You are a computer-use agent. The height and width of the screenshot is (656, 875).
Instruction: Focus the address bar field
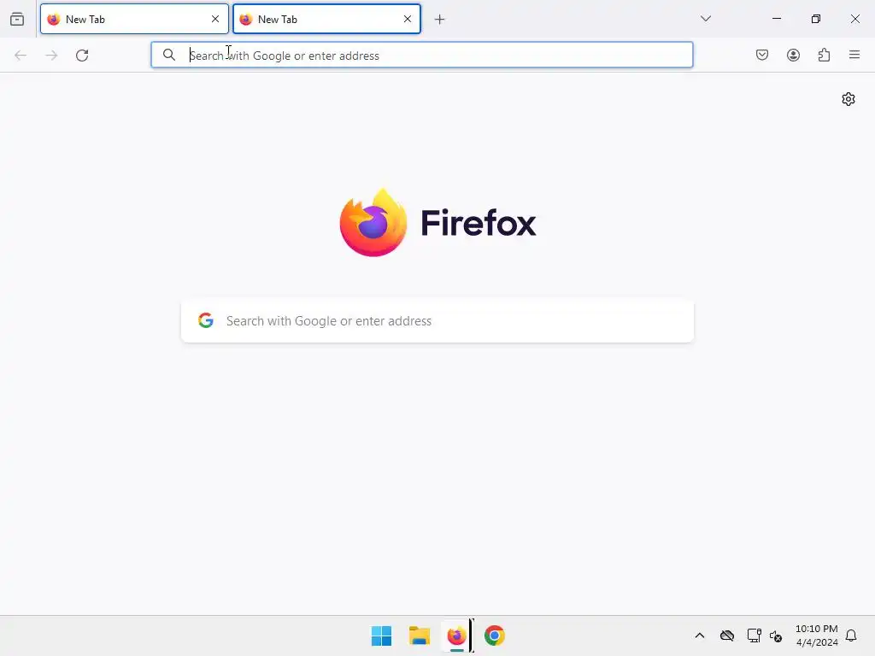pyautogui.click(x=422, y=56)
